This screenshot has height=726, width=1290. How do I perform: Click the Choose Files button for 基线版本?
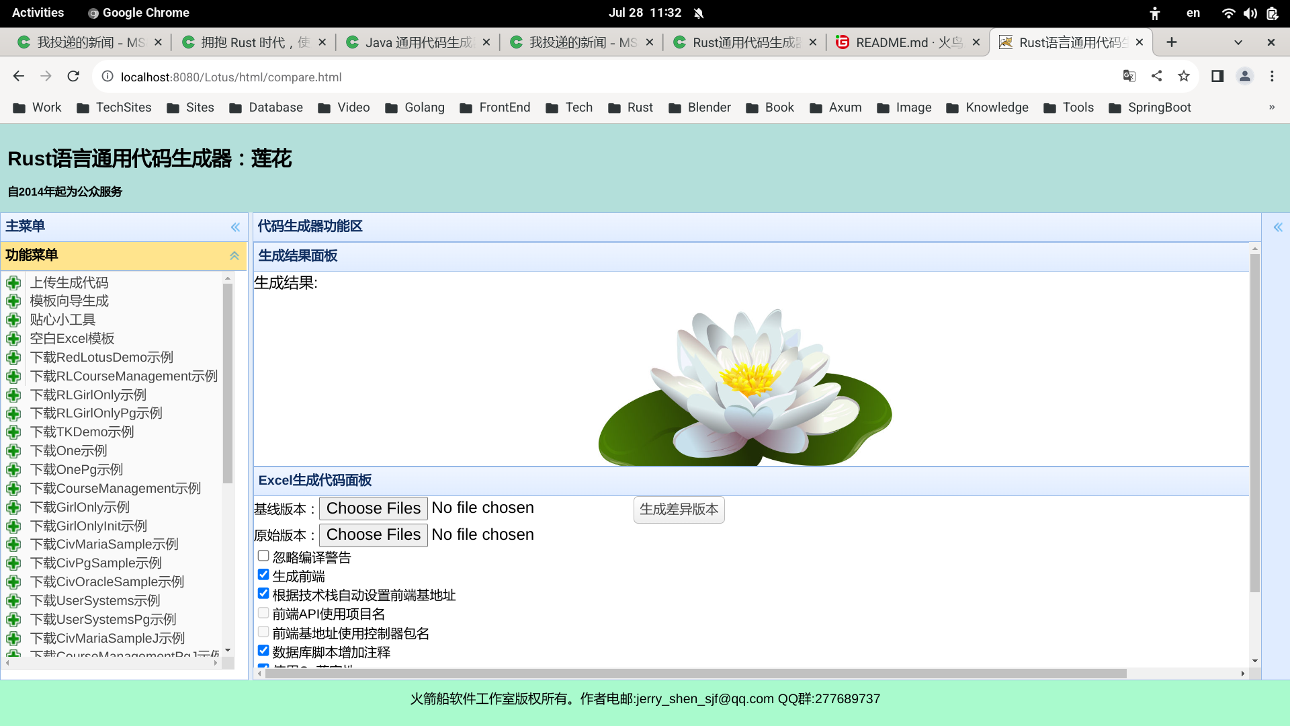374,508
